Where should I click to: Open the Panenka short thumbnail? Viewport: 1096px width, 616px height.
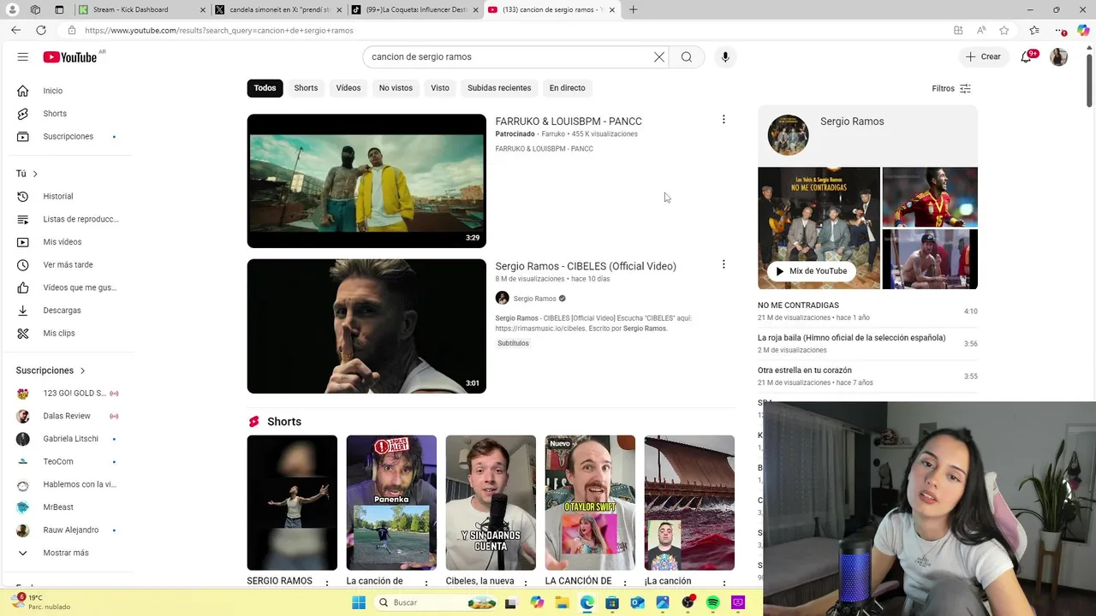pyautogui.click(x=391, y=503)
